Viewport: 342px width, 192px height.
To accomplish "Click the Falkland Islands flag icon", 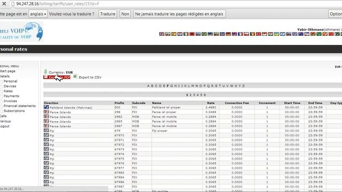I will coord(46,107).
